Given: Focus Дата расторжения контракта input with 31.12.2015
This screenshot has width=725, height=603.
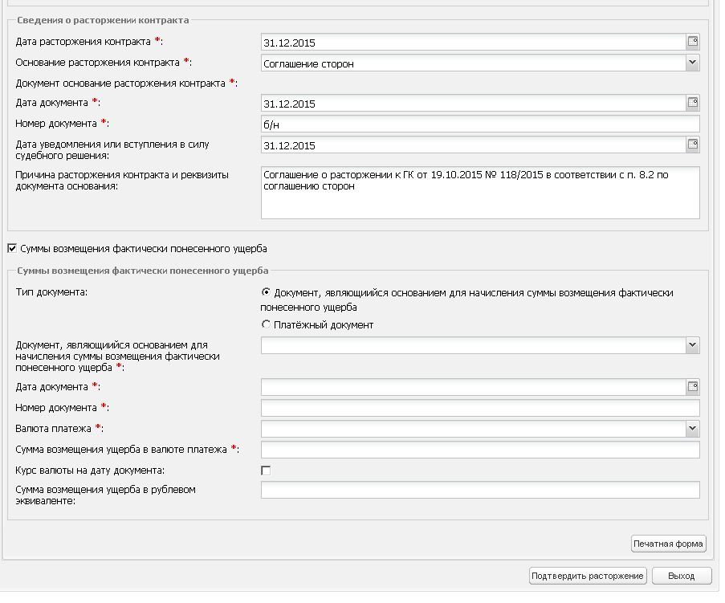Looking at the screenshot, I should (473, 42).
